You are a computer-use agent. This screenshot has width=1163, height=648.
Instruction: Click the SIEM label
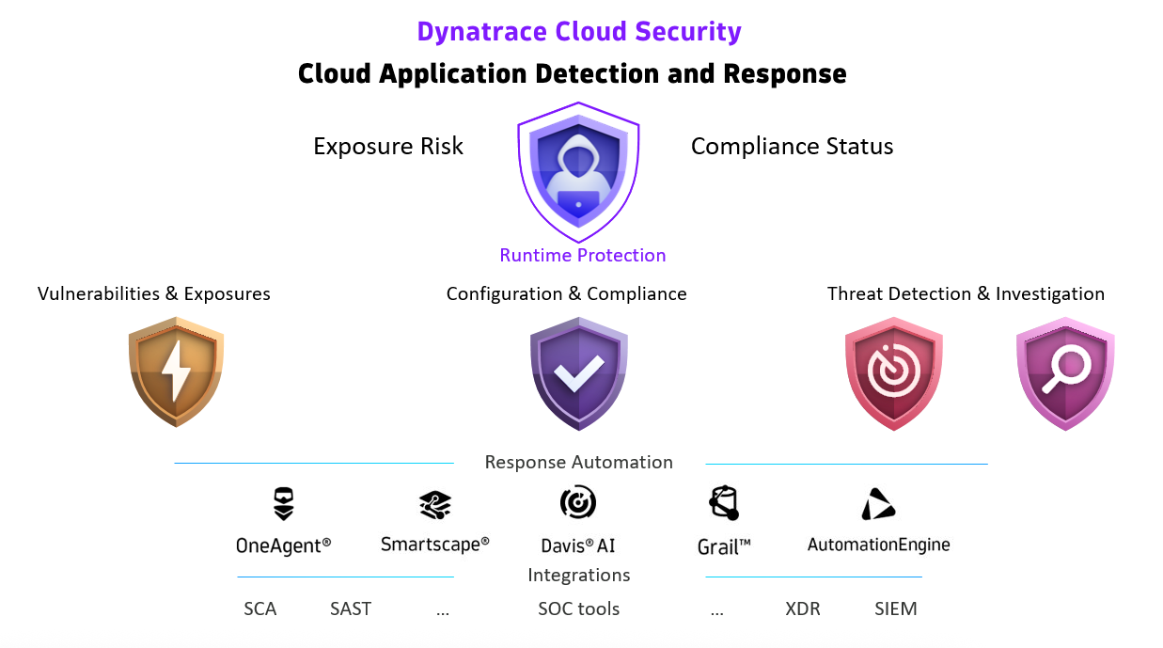coord(895,608)
